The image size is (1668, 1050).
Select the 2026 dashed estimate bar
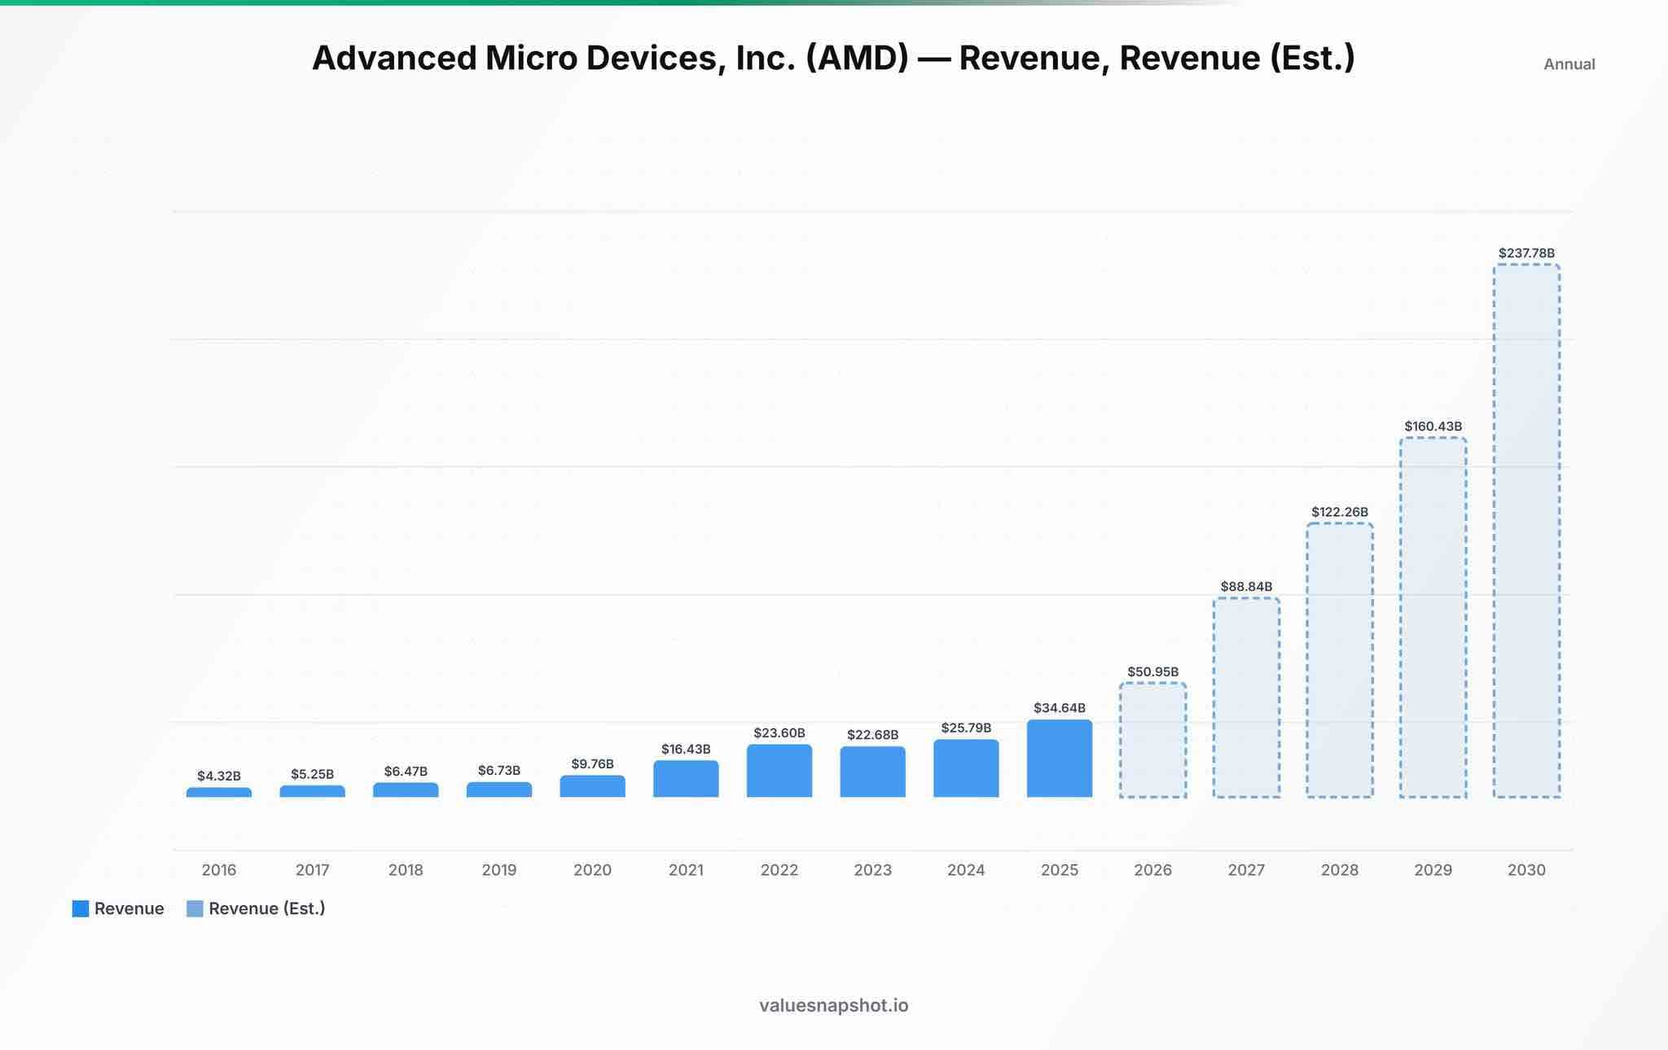click(x=1152, y=740)
